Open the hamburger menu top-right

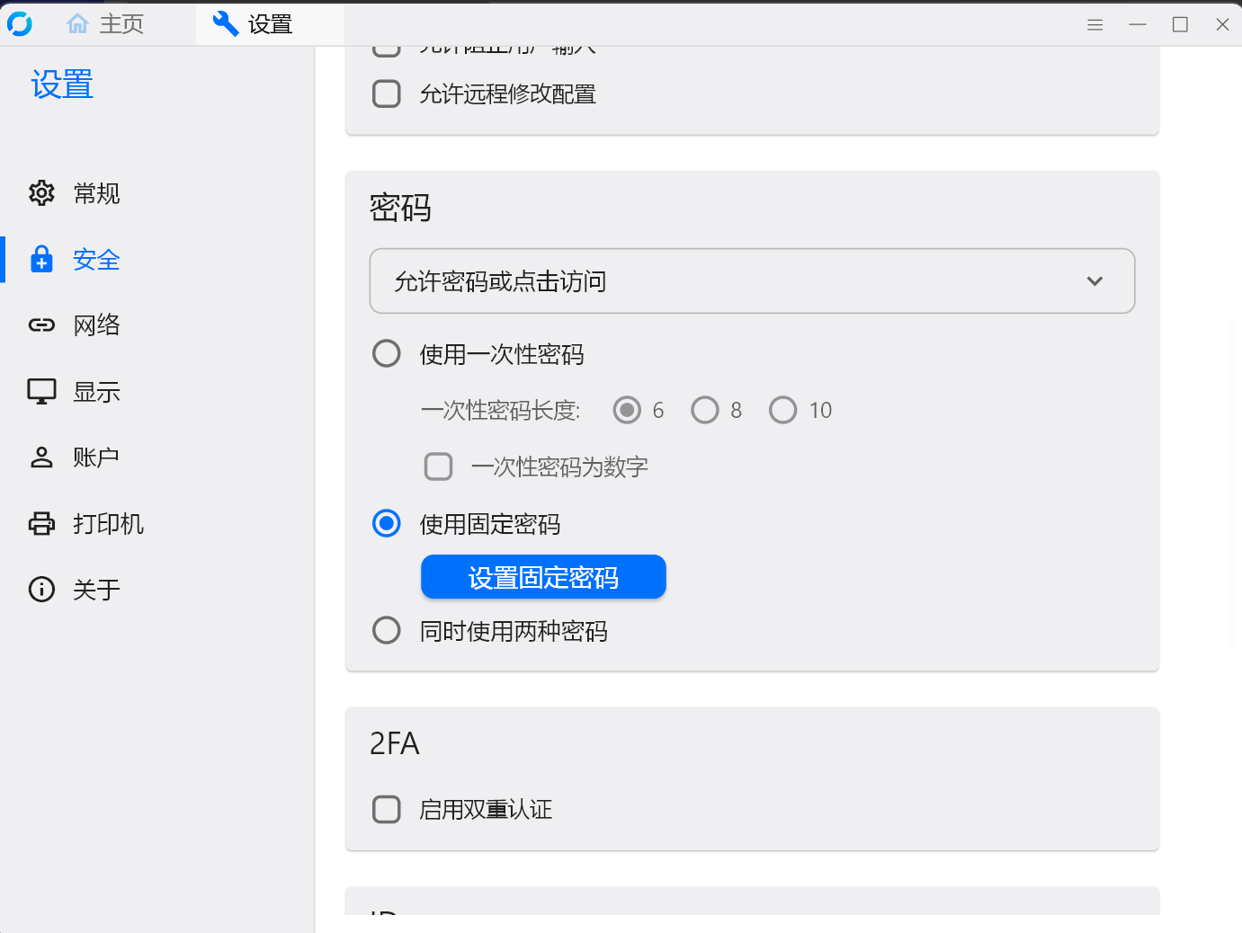[x=1095, y=24]
